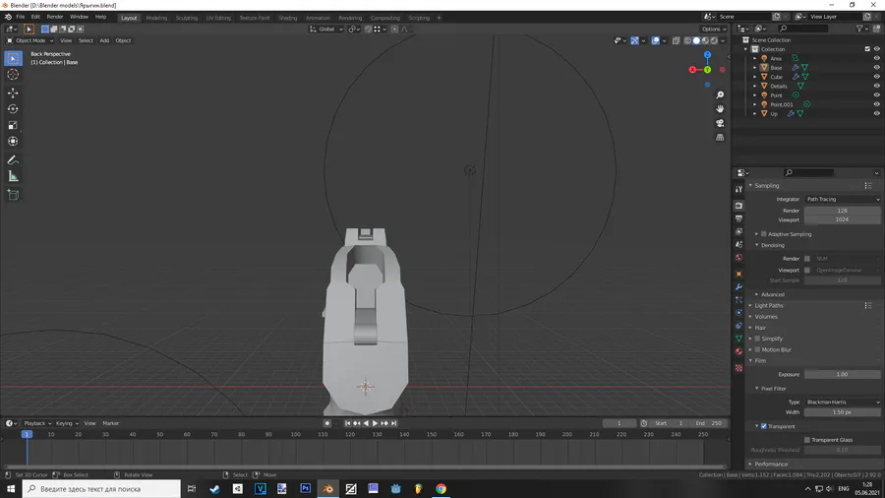Select the Rotate tool
This screenshot has height=498, width=885.
(13, 109)
